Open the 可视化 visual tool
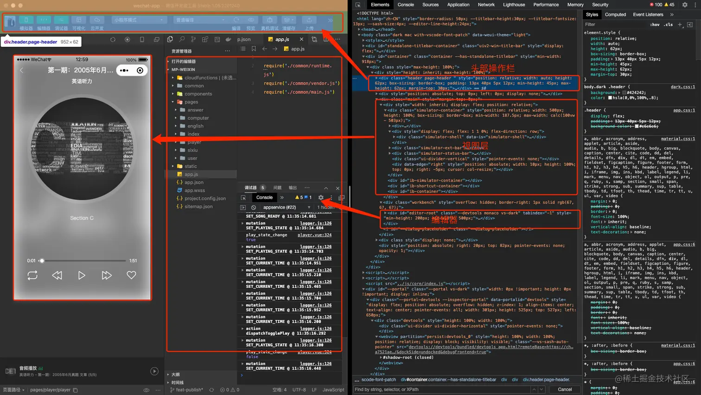Screen dimensions: 701x395 click(x=79, y=20)
